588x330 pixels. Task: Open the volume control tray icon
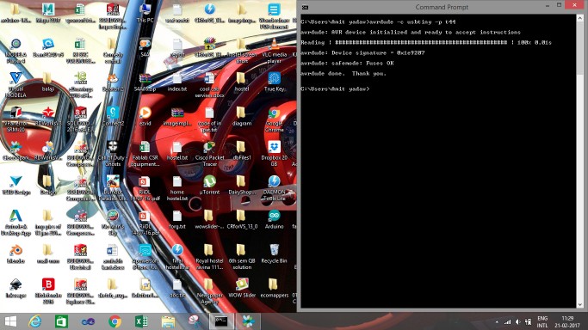click(x=518, y=321)
